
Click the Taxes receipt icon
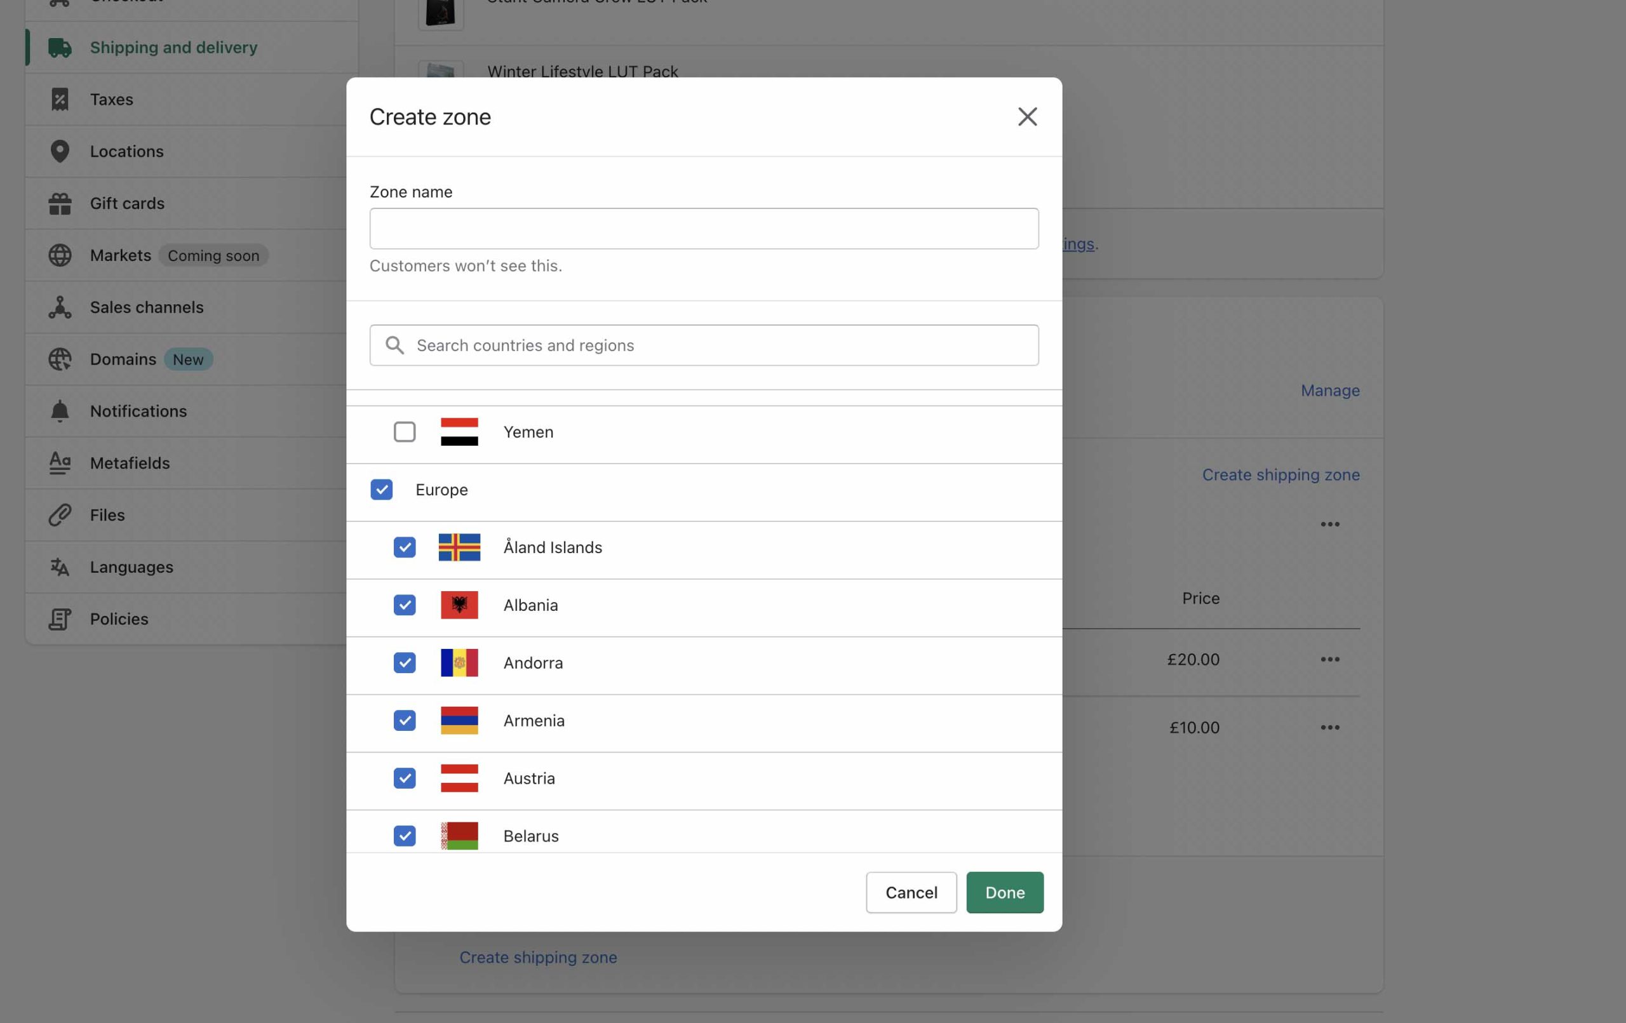click(x=60, y=99)
